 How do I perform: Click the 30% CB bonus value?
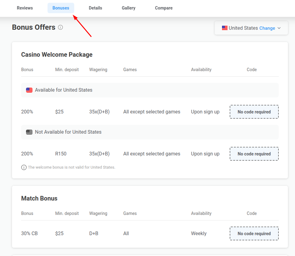29,233
